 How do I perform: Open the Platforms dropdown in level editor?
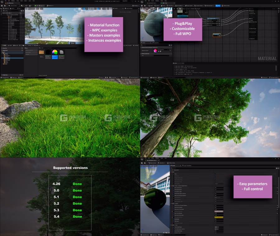(x=50, y=6)
